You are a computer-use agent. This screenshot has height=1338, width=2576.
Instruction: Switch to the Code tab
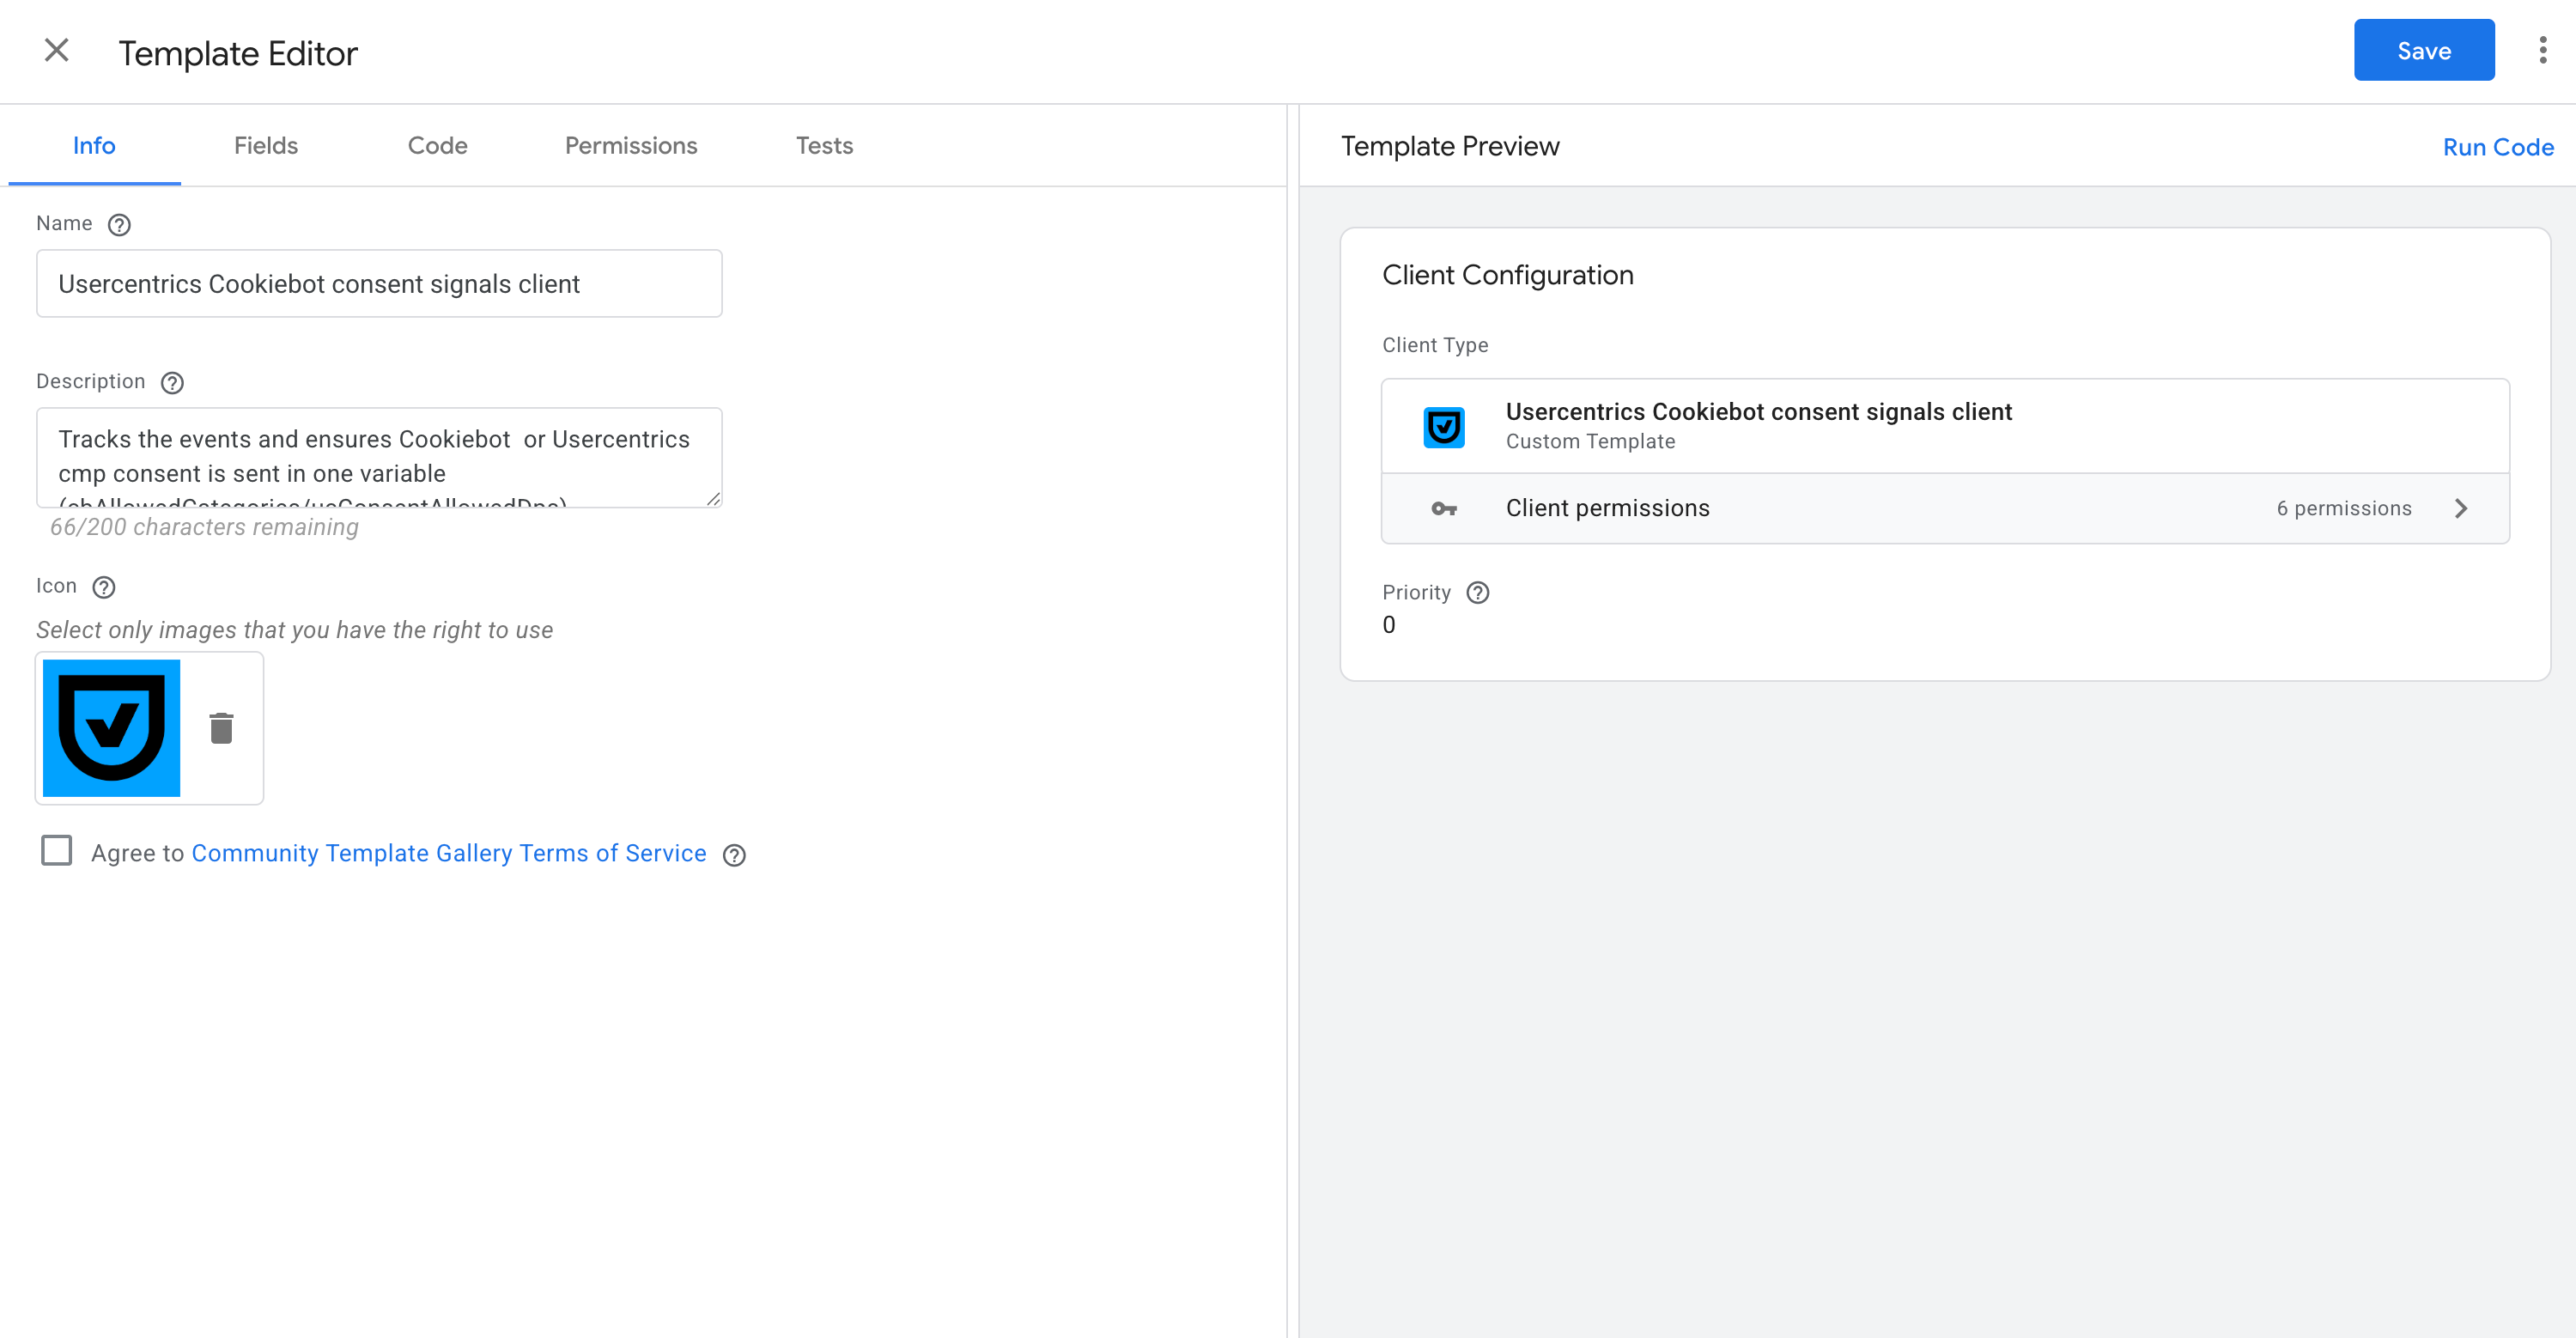[437, 145]
